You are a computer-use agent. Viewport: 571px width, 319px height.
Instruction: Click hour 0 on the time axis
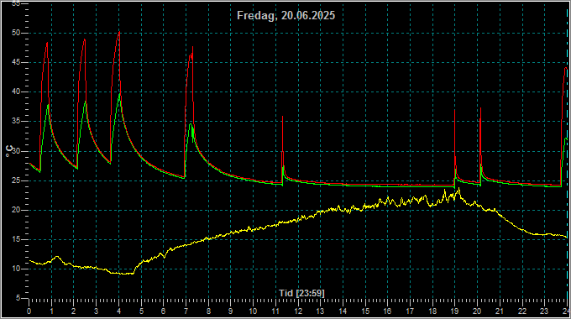(29, 311)
